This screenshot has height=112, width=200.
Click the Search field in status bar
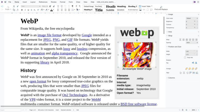pos(11,110)
